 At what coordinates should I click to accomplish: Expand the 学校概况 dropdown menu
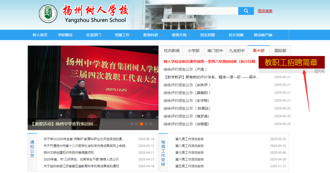coord(67,35)
